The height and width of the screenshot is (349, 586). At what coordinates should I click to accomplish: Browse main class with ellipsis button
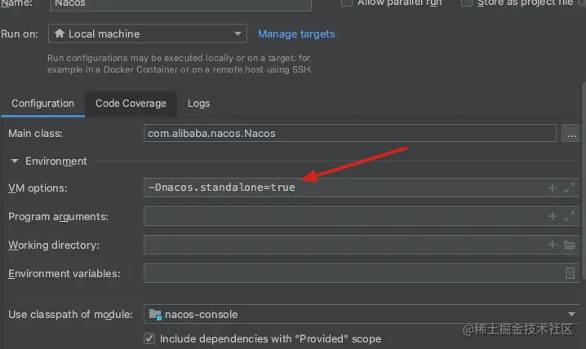pos(570,133)
